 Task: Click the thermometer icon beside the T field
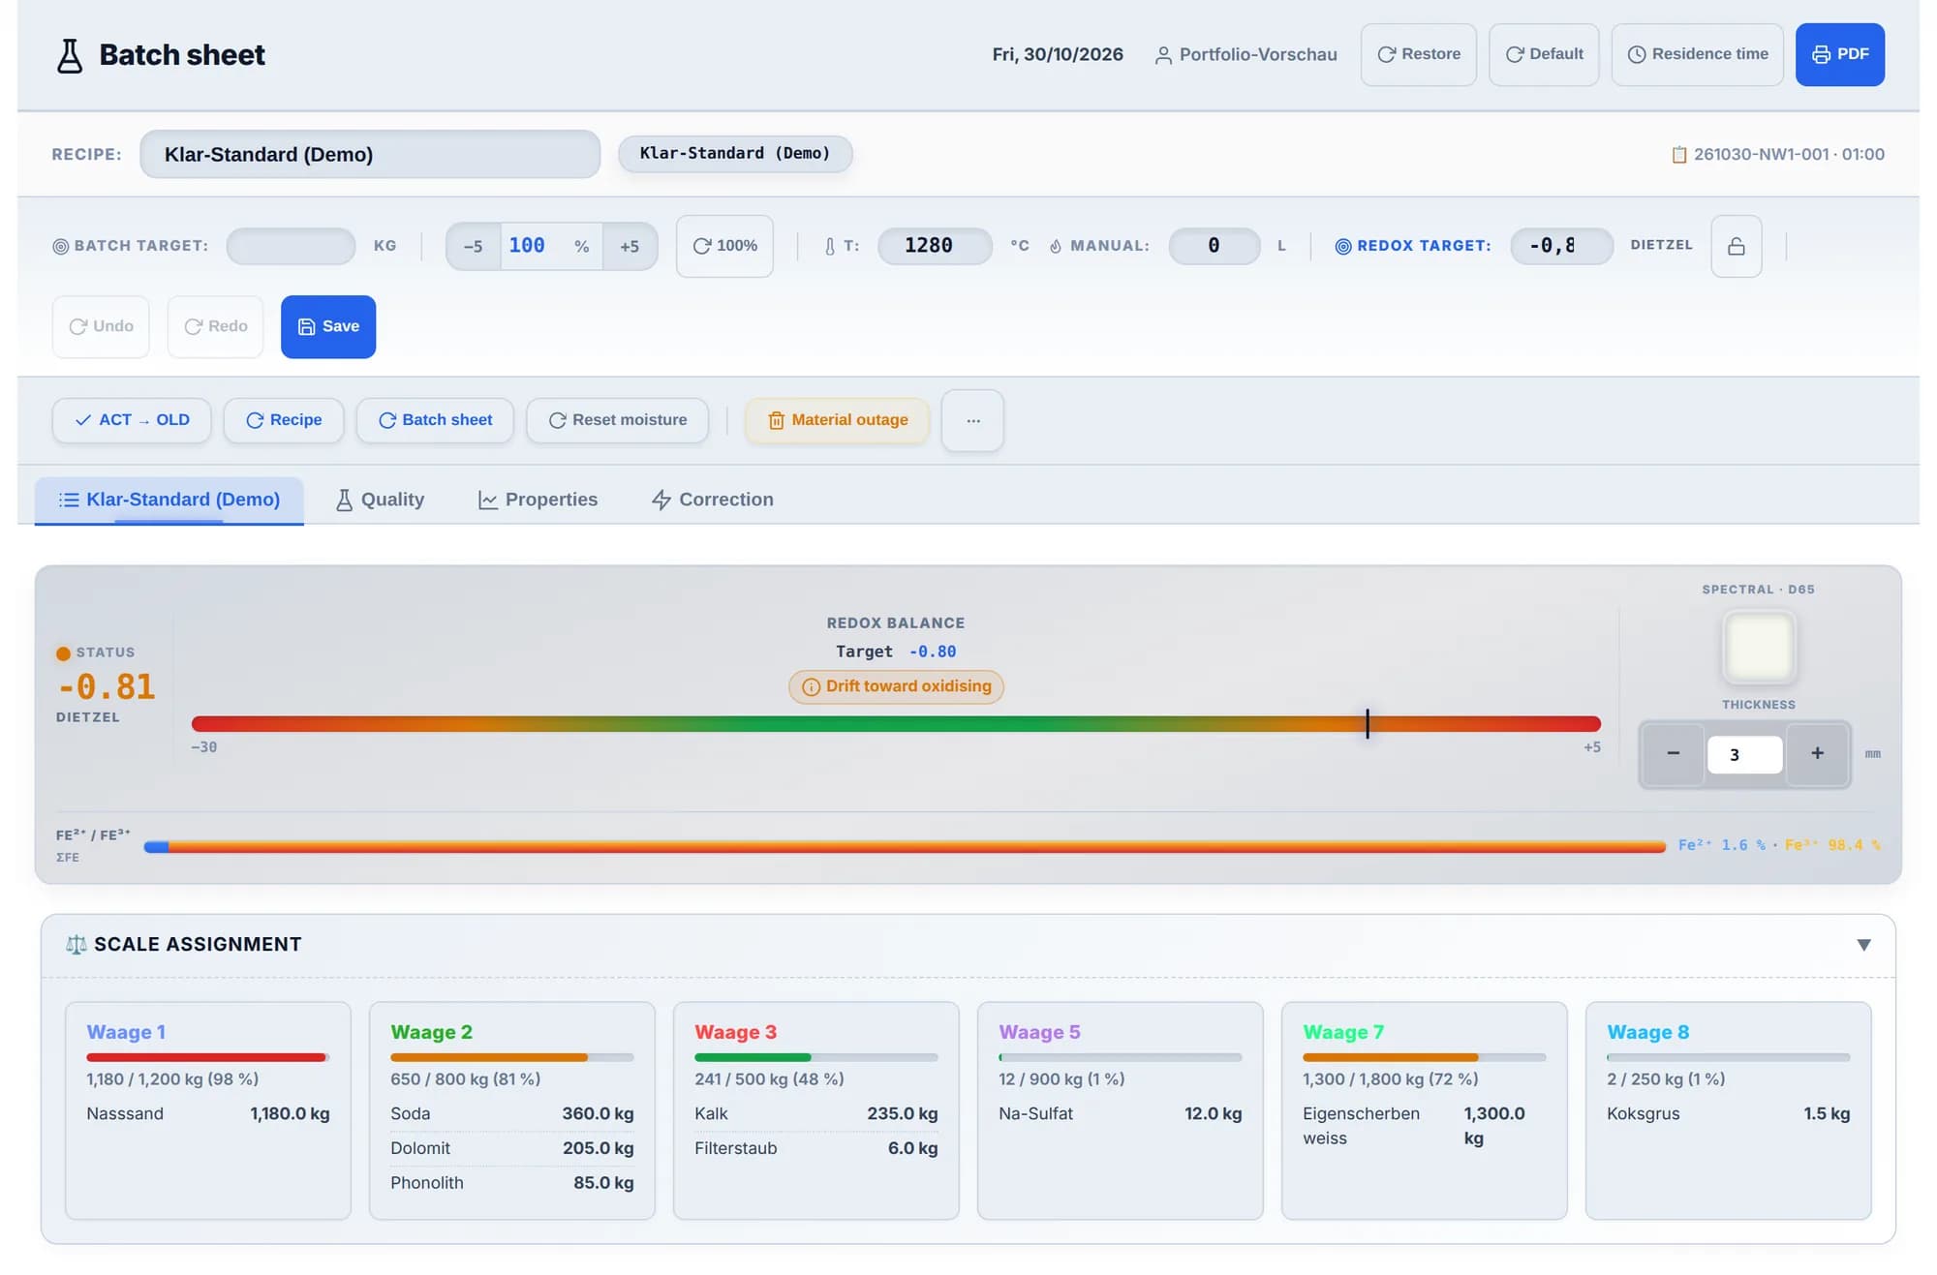pos(829,246)
